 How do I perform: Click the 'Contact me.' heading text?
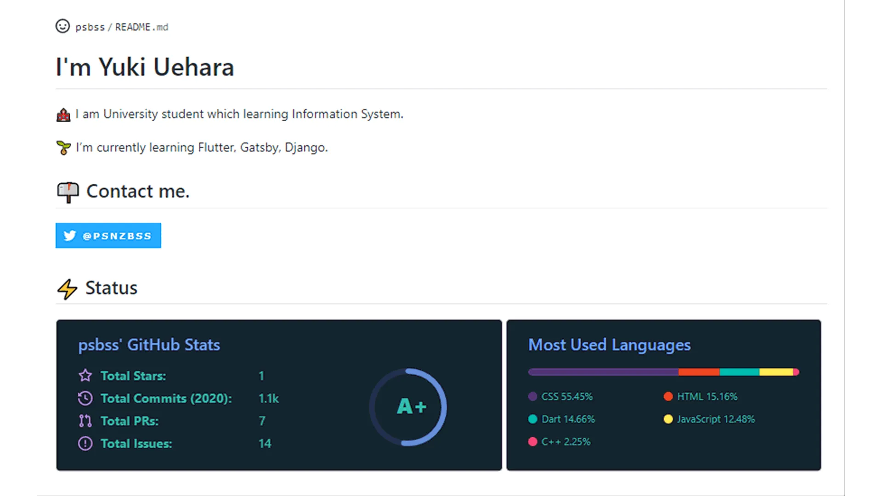point(138,191)
